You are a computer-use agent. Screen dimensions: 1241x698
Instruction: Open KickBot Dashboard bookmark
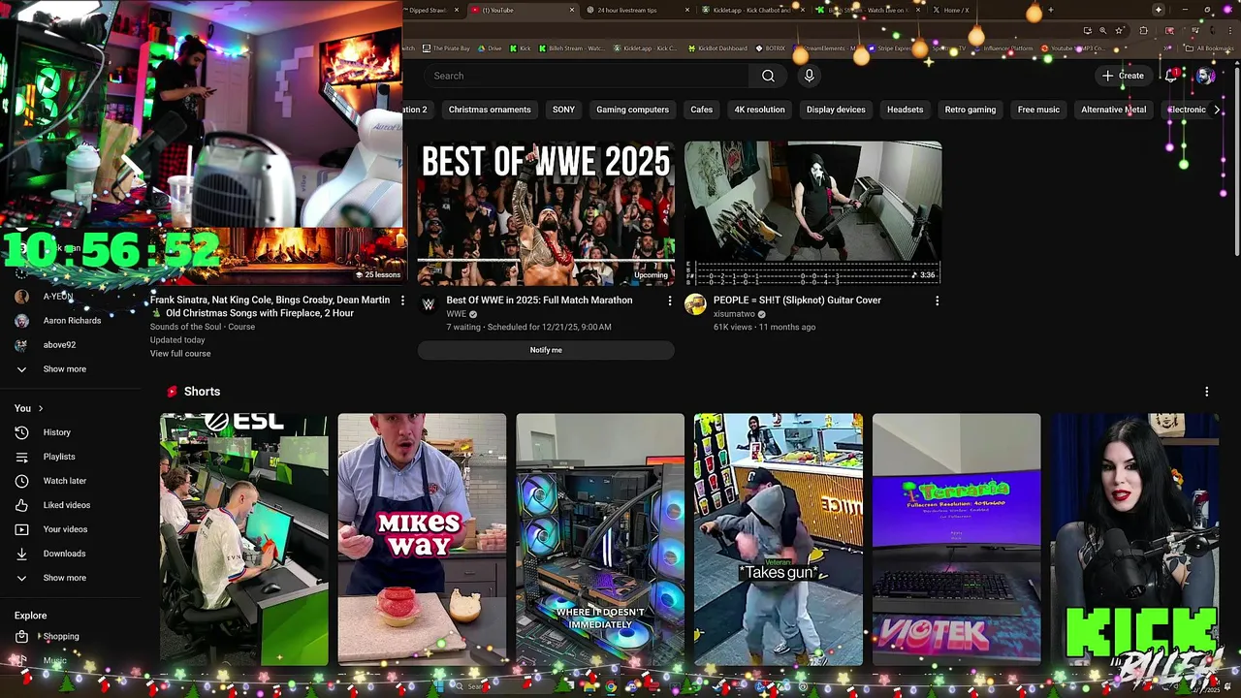(x=718, y=48)
